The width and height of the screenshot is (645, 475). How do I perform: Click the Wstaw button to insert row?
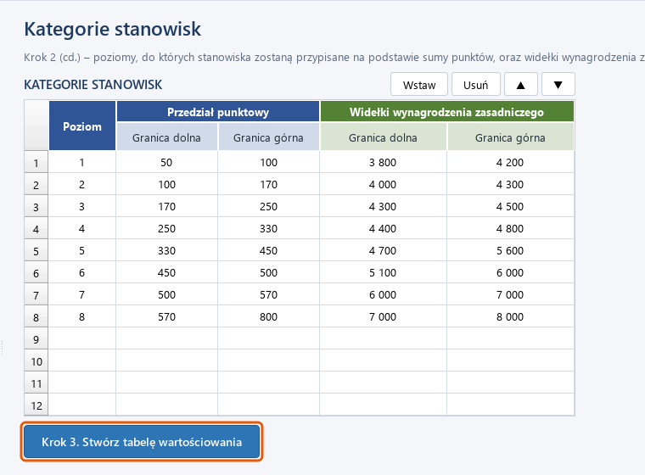419,85
